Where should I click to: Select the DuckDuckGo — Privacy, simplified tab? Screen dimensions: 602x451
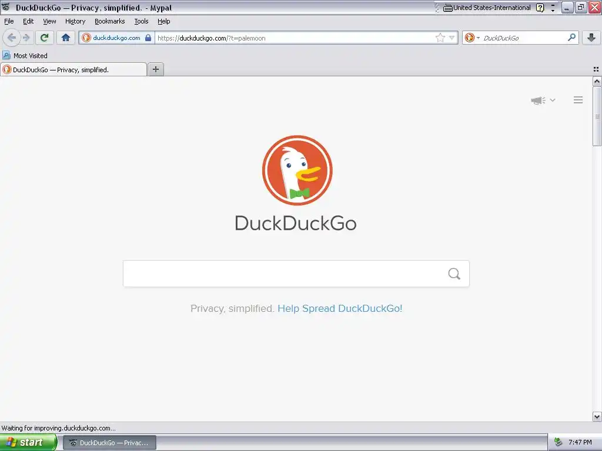pyautogui.click(x=73, y=69)
